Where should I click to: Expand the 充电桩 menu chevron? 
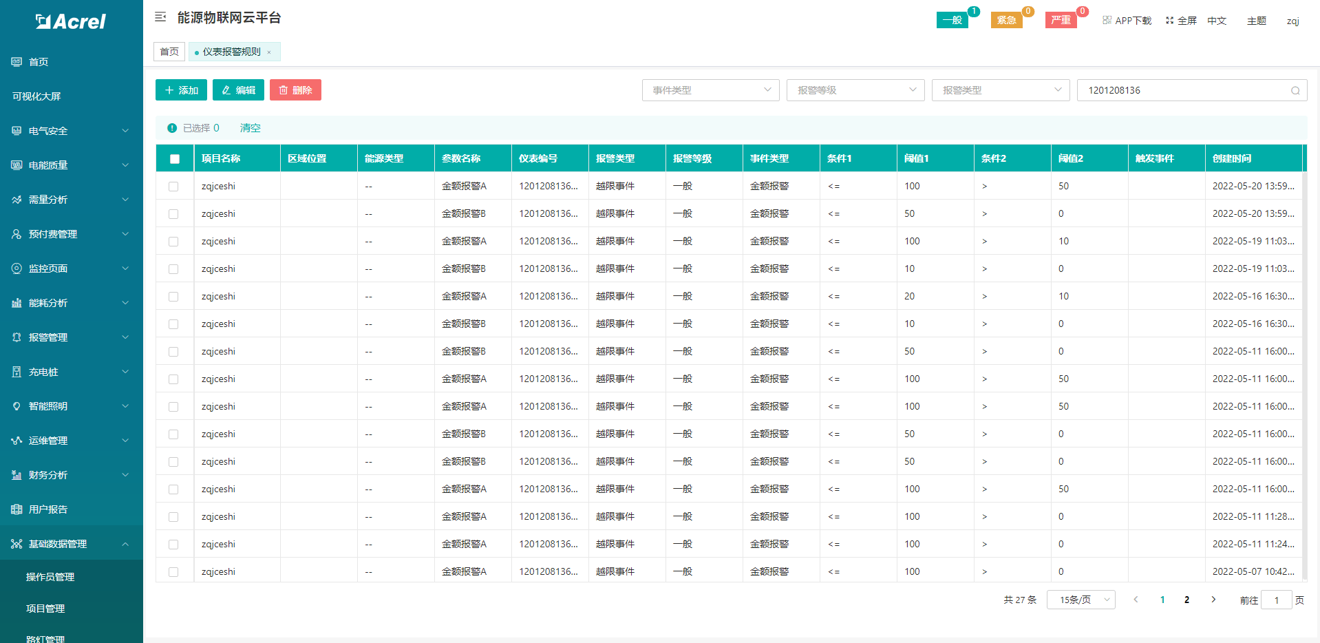pos(125,372)
